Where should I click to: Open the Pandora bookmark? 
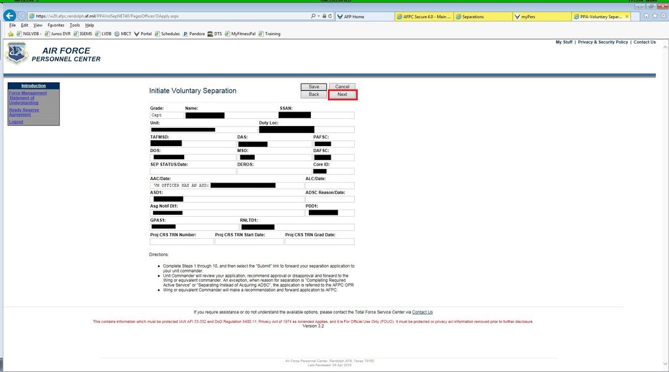tap(193, 34)
